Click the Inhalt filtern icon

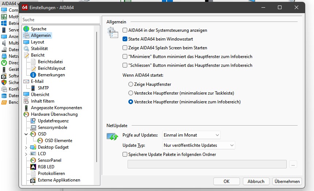tap(26, 101)
